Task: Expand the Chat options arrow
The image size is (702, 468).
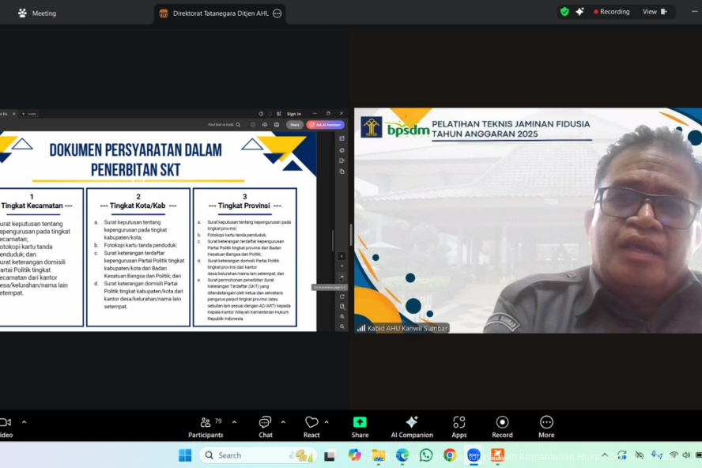Action: tap(283, 422)
